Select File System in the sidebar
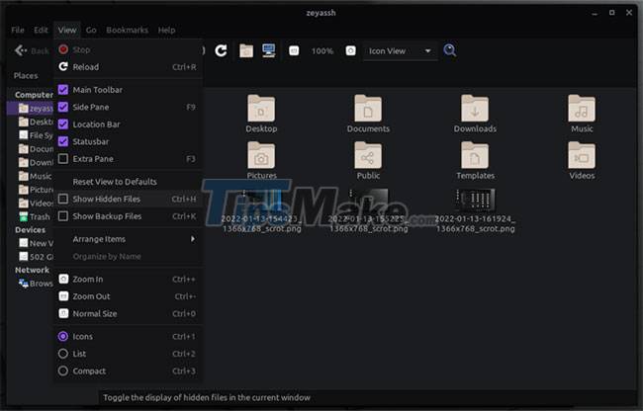This screenshot has width=643, height=411. coord(36,135)
